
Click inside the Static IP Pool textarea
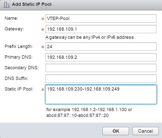tap(101, 94)
